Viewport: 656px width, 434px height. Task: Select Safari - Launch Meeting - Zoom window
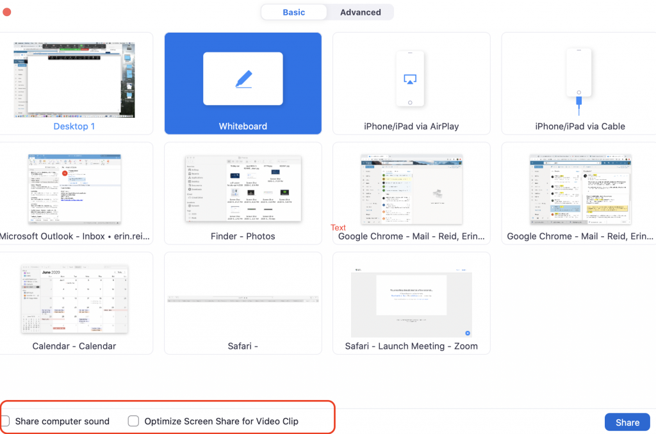(x=411, y=303)
